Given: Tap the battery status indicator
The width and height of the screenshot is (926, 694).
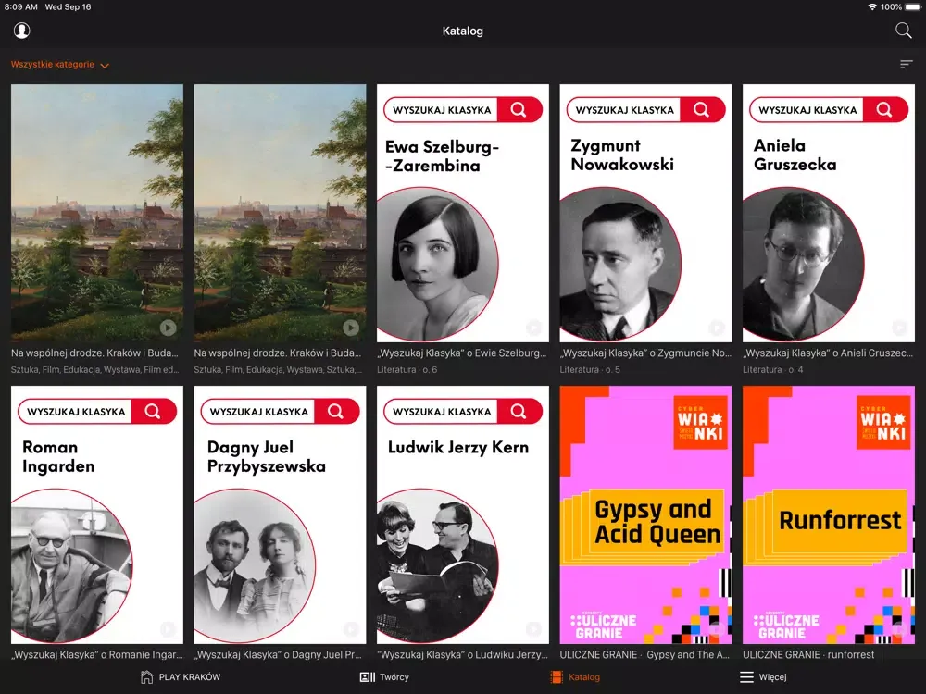Looking at the screenshot, I should pyautogui.click(x=913, y=7).
